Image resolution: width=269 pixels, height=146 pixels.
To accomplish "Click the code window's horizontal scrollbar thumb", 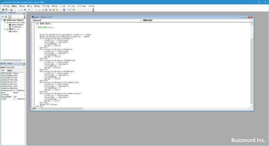I will [61, 109].
